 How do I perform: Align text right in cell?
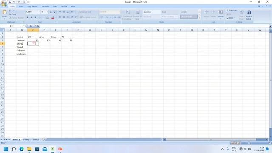68,17
